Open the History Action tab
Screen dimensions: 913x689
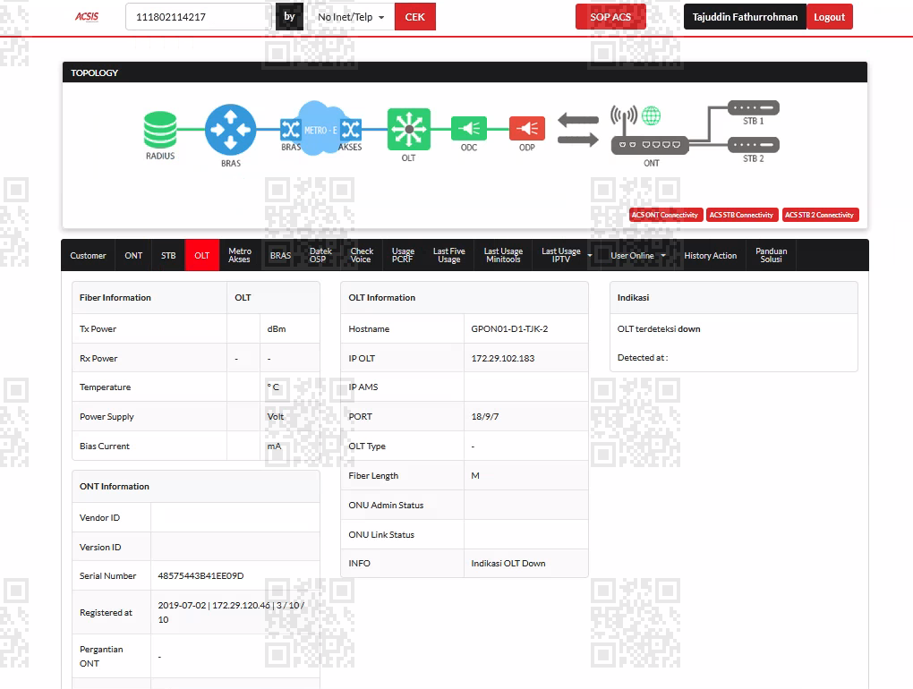[x=711, y=255]
